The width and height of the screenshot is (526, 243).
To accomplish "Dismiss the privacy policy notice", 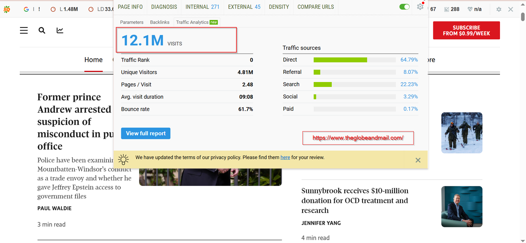I will [x=418, y=160].
